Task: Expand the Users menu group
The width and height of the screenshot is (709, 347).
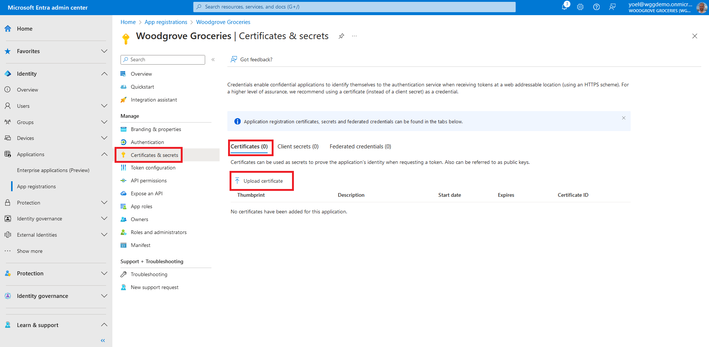Action: tap(104, 106)
